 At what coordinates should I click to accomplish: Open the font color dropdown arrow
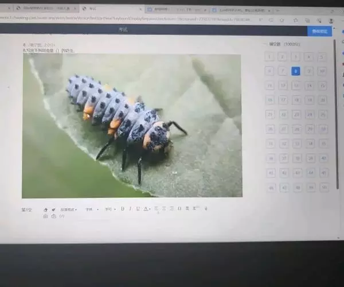point(150,210)
